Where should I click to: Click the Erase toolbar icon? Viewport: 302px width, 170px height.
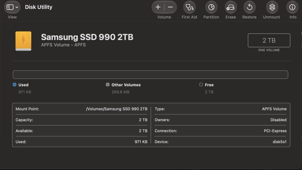[230, 7]
